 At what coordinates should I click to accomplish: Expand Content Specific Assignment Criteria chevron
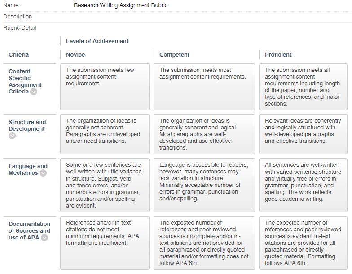[x=34, y=92]
